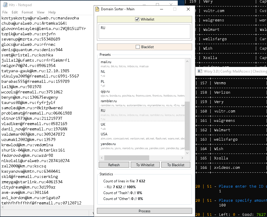Click the Presets list scroll-down arrow
The image size is (267, 217).
[187, 153]
